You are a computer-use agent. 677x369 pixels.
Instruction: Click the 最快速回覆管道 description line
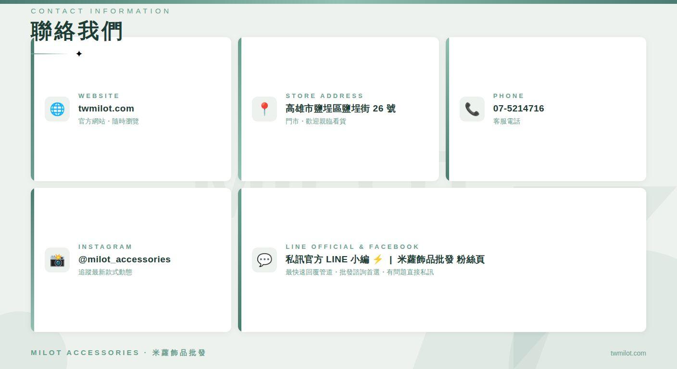tap(360, 272)
